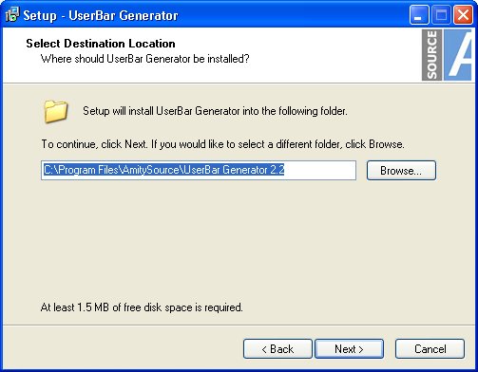Click the AmitySource logo image
Viewport: 478px width, 372px height.
447,55
